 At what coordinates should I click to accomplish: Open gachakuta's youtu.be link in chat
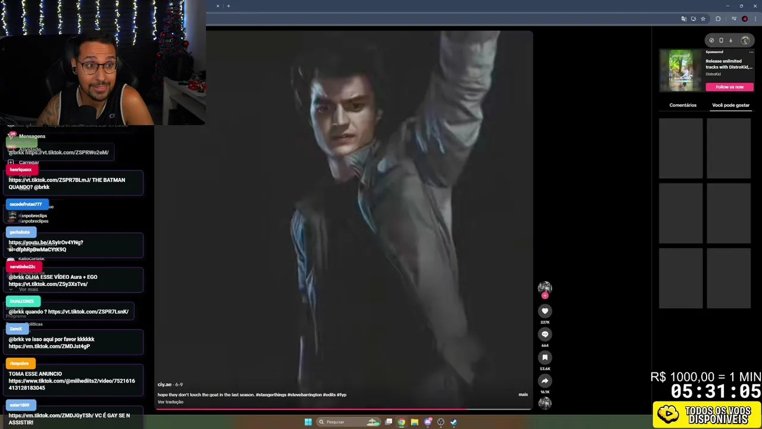(46, 246)
